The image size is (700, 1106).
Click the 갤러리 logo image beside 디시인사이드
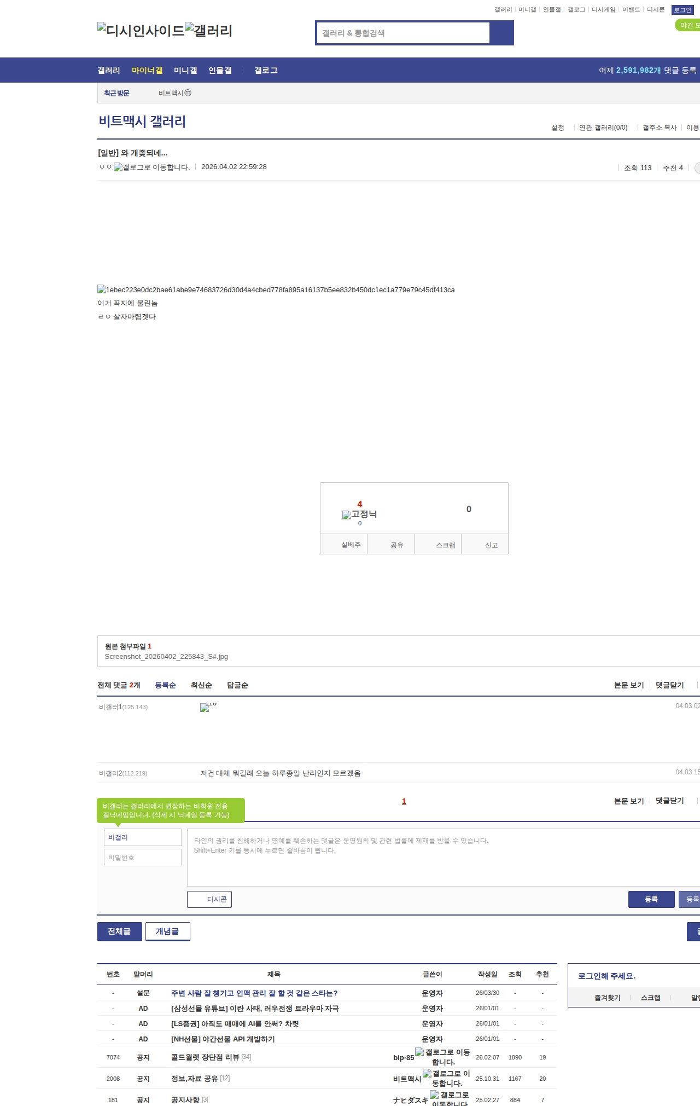[208, 30]
